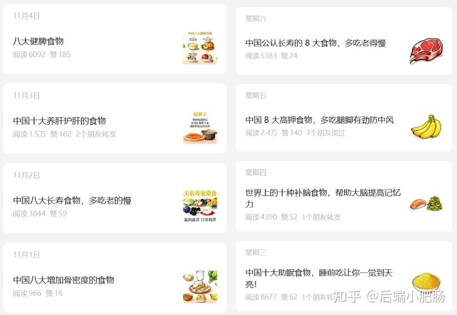
Task: Open article 中国公认长寿的 8 大食物
Action: pos(316,43)
